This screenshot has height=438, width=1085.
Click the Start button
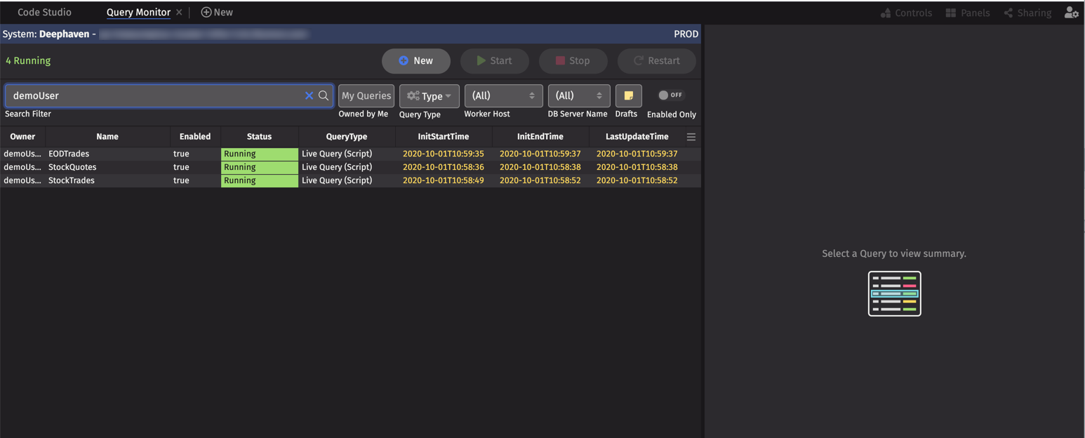point(495,61)
